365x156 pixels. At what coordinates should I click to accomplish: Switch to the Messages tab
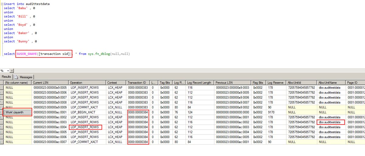click(24, 77)
